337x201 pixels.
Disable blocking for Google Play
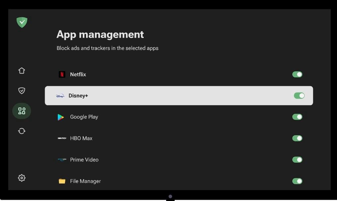297,117
